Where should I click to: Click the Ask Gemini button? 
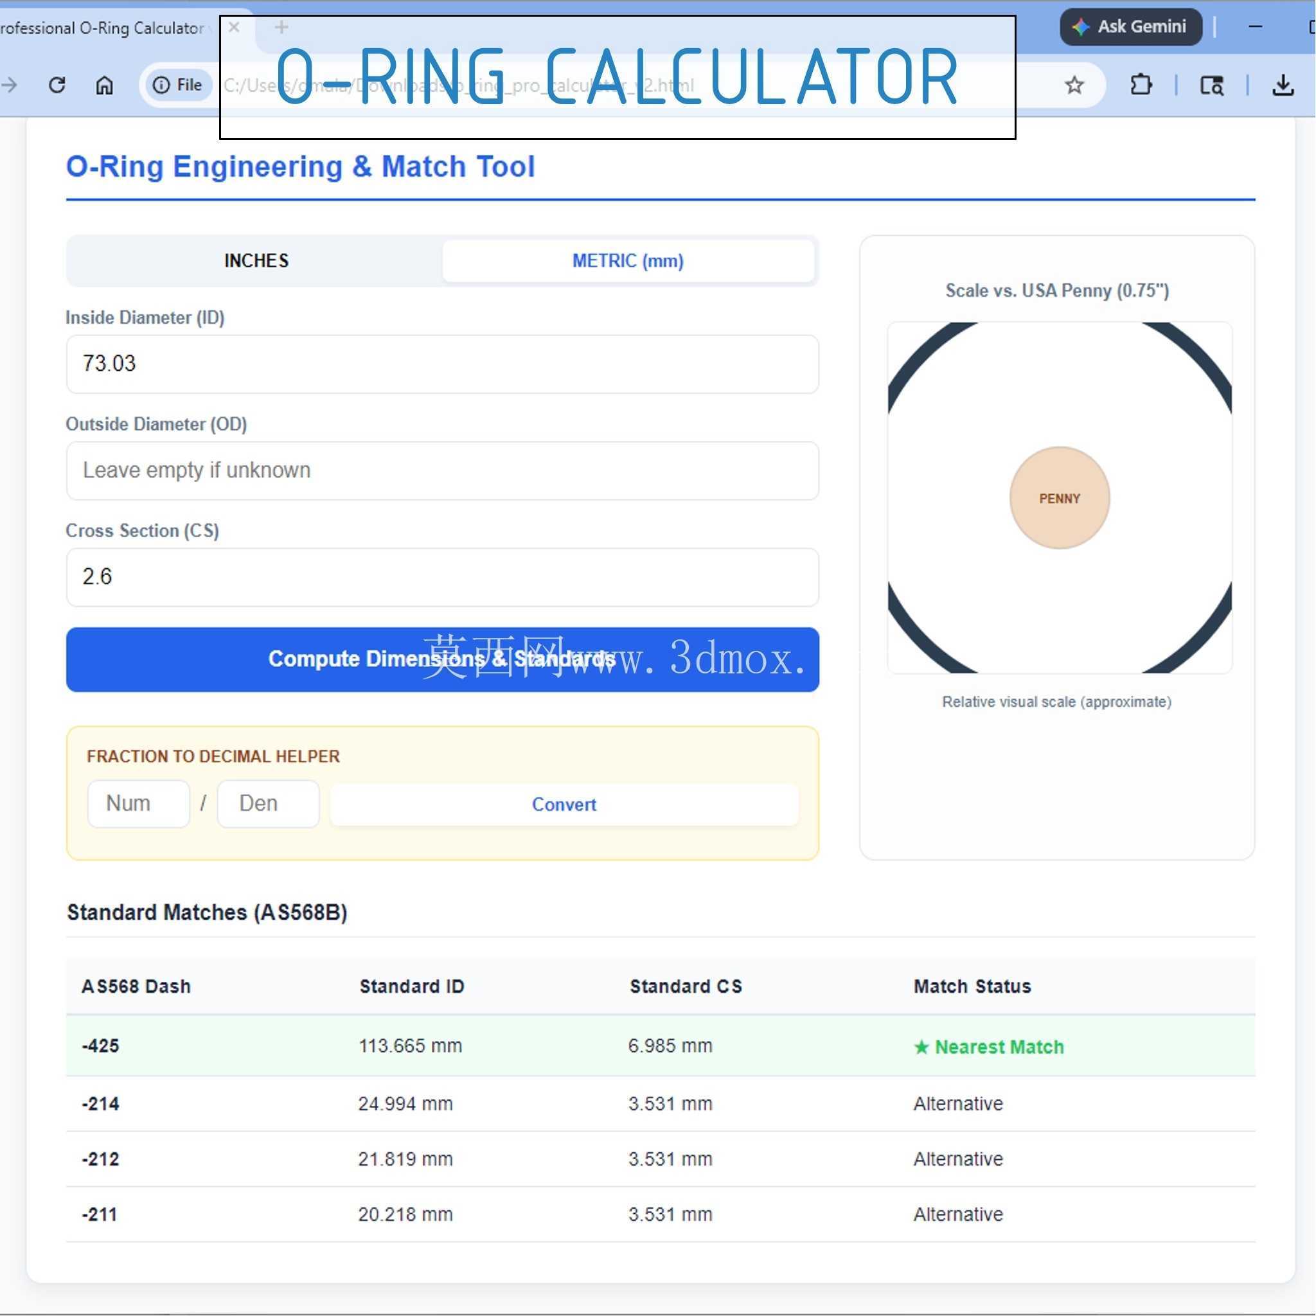pos(1131,26)
